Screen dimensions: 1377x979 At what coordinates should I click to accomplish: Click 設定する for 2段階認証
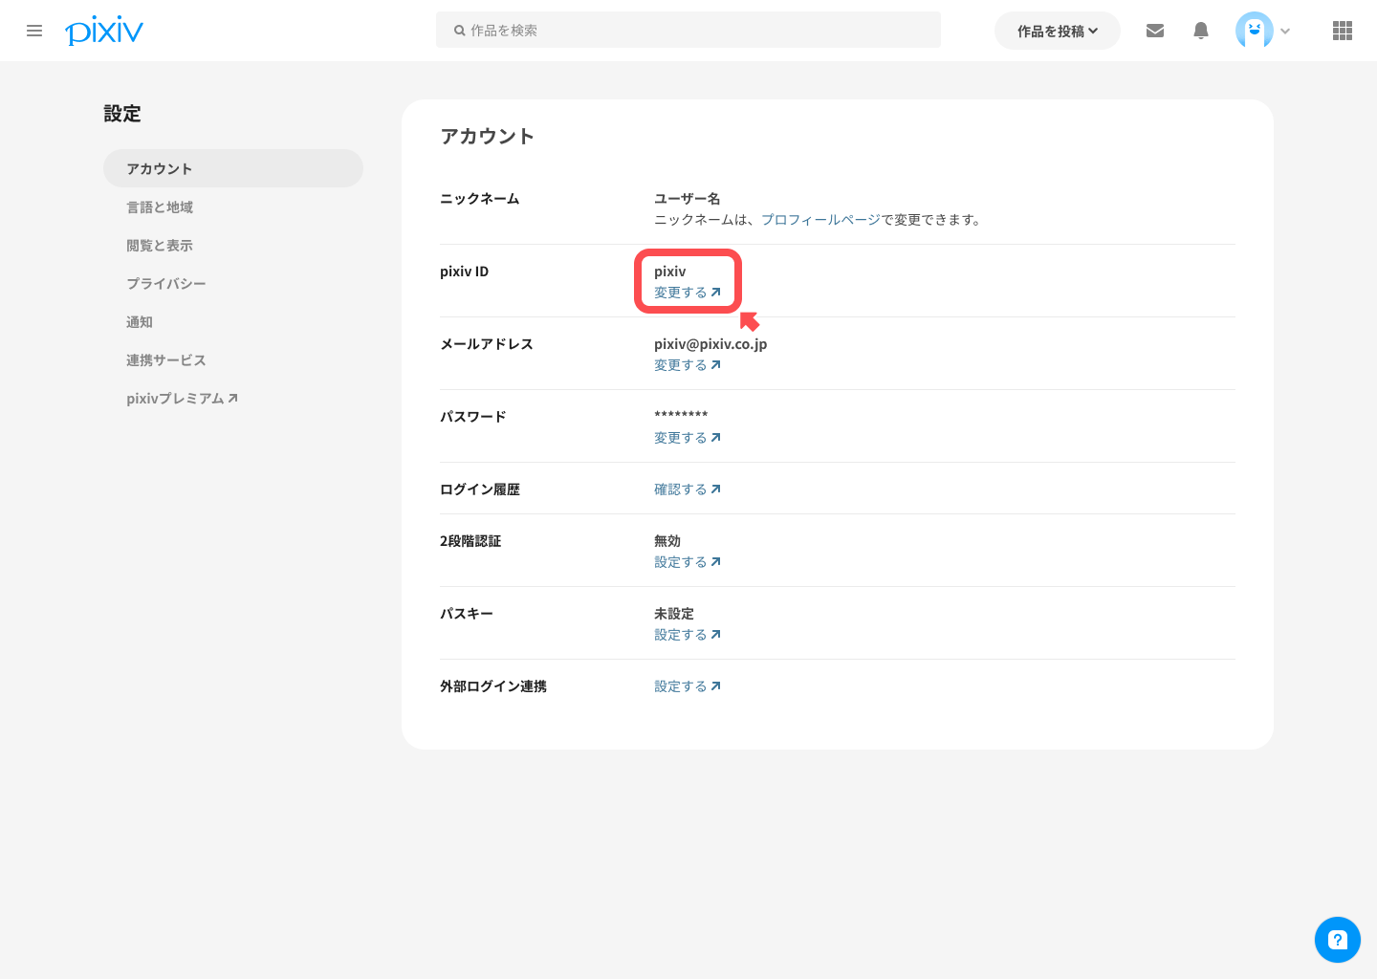(688, 562)
